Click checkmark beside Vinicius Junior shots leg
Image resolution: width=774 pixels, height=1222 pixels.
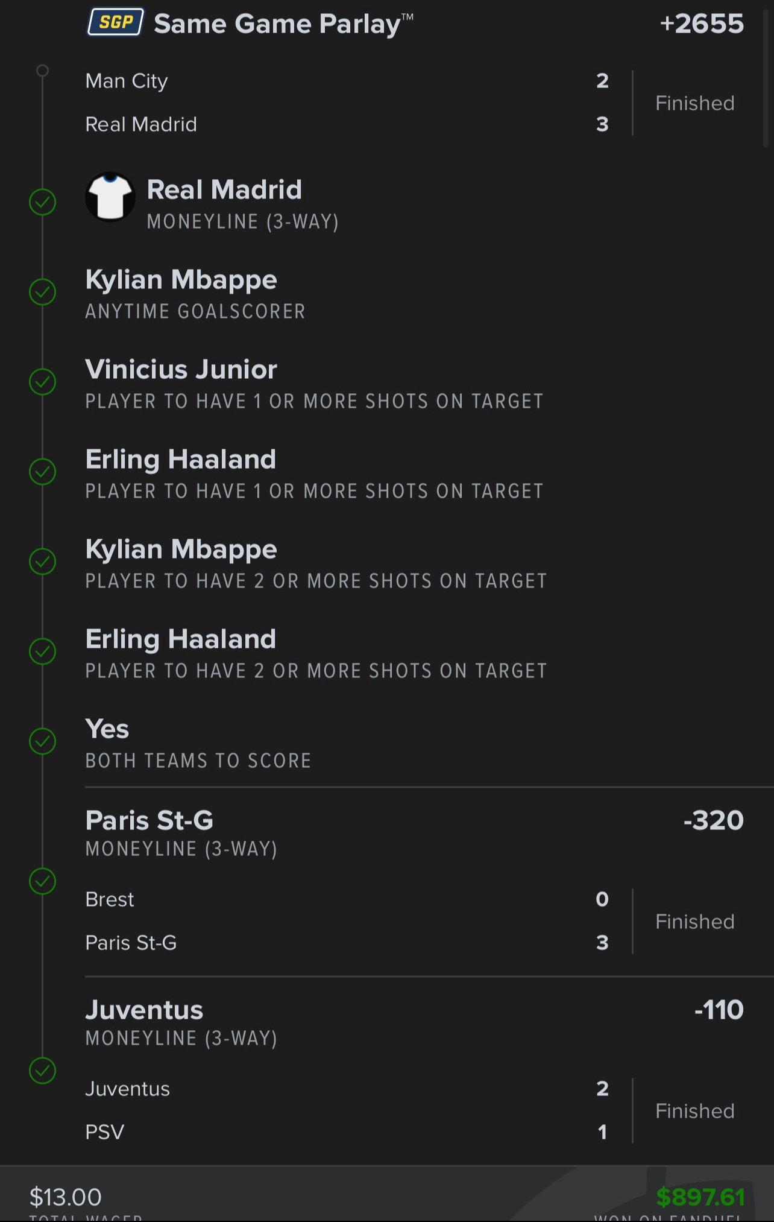point(42,382)
